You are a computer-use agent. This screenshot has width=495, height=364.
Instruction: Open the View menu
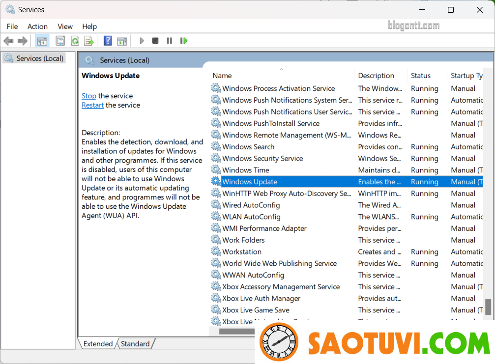coord(65,27)
